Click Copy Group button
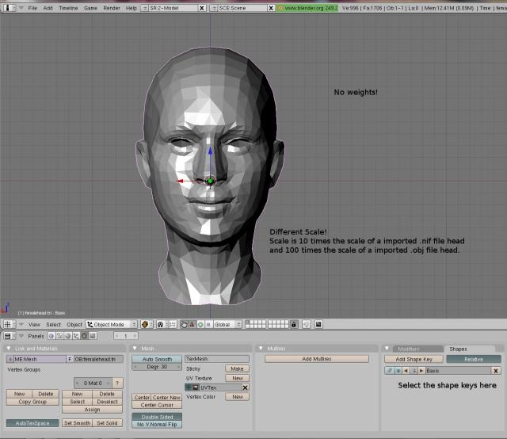Viewport: 507px width, 439px height. [32, 402]
